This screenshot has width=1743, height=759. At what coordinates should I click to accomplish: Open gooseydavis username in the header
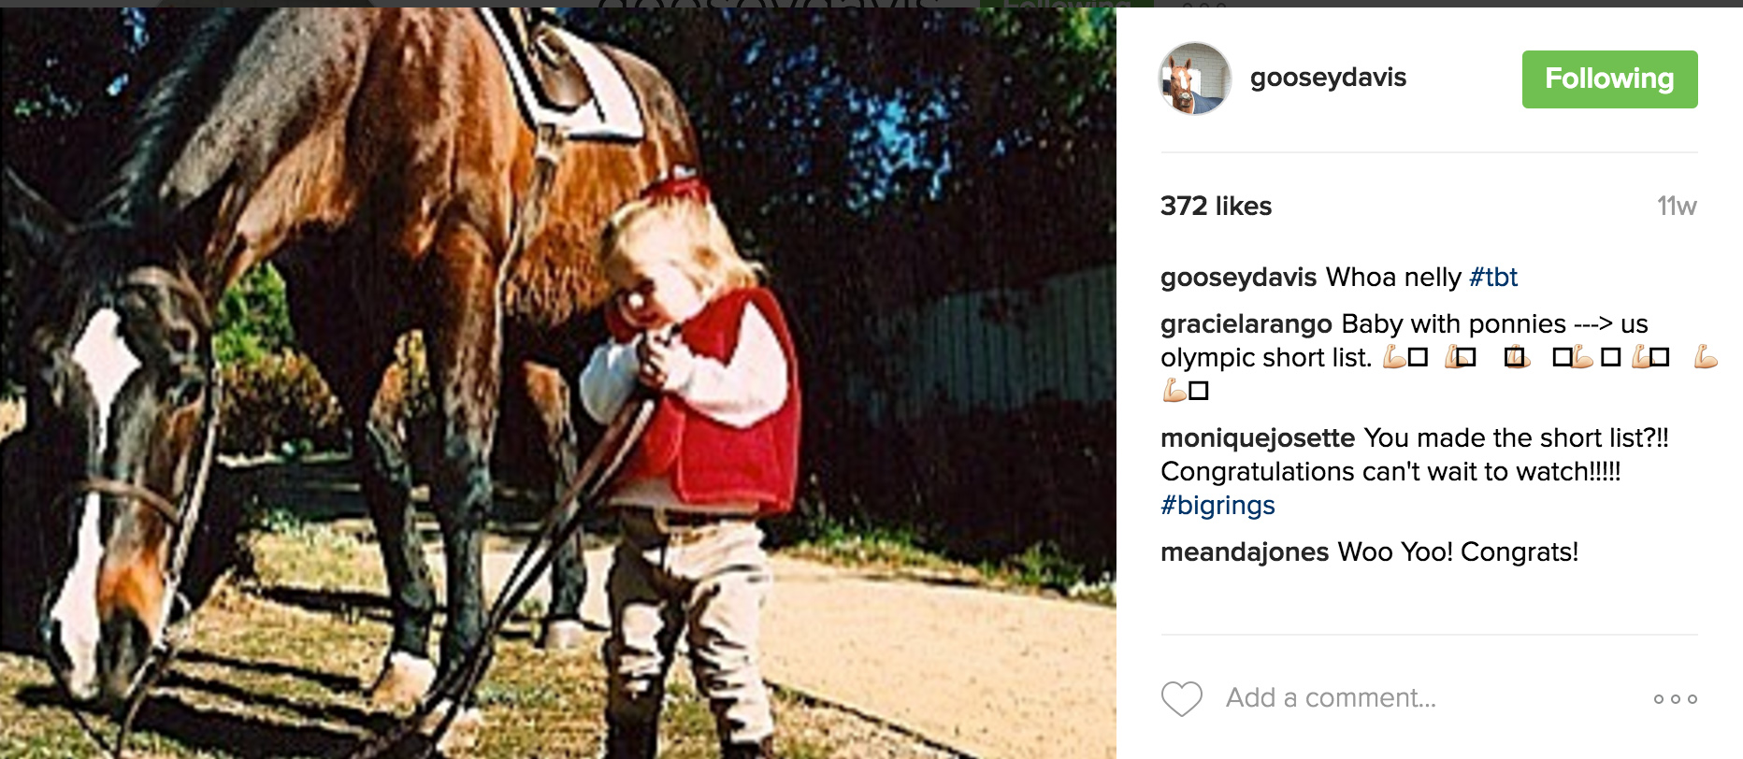(1328, 78)
